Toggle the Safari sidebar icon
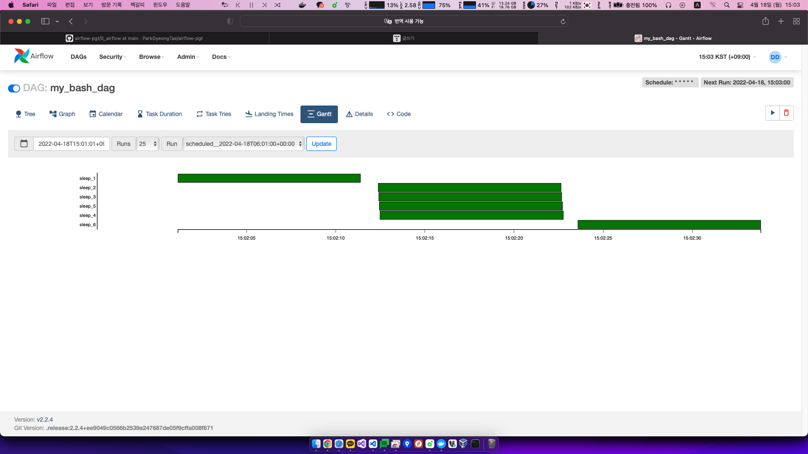Image resolution: width=808 pixels, height=454 pixels. pos(45,21)
